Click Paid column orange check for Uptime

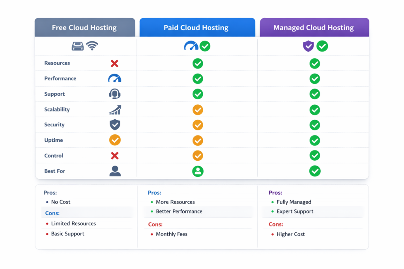[198, 141]
